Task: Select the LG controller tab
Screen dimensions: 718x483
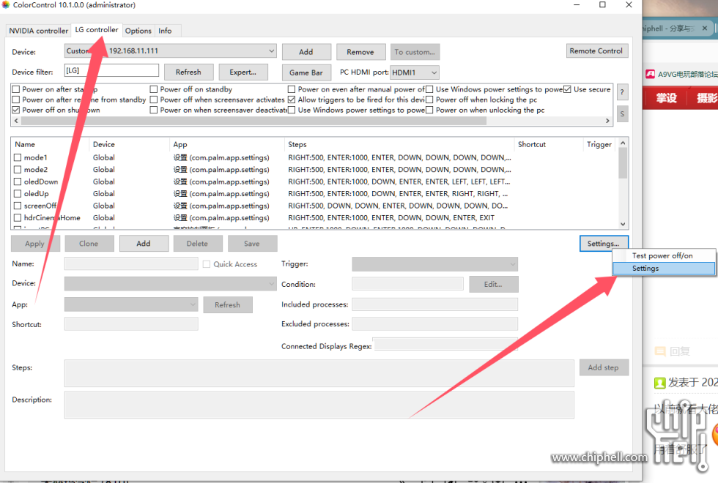Action: [97, 30]
